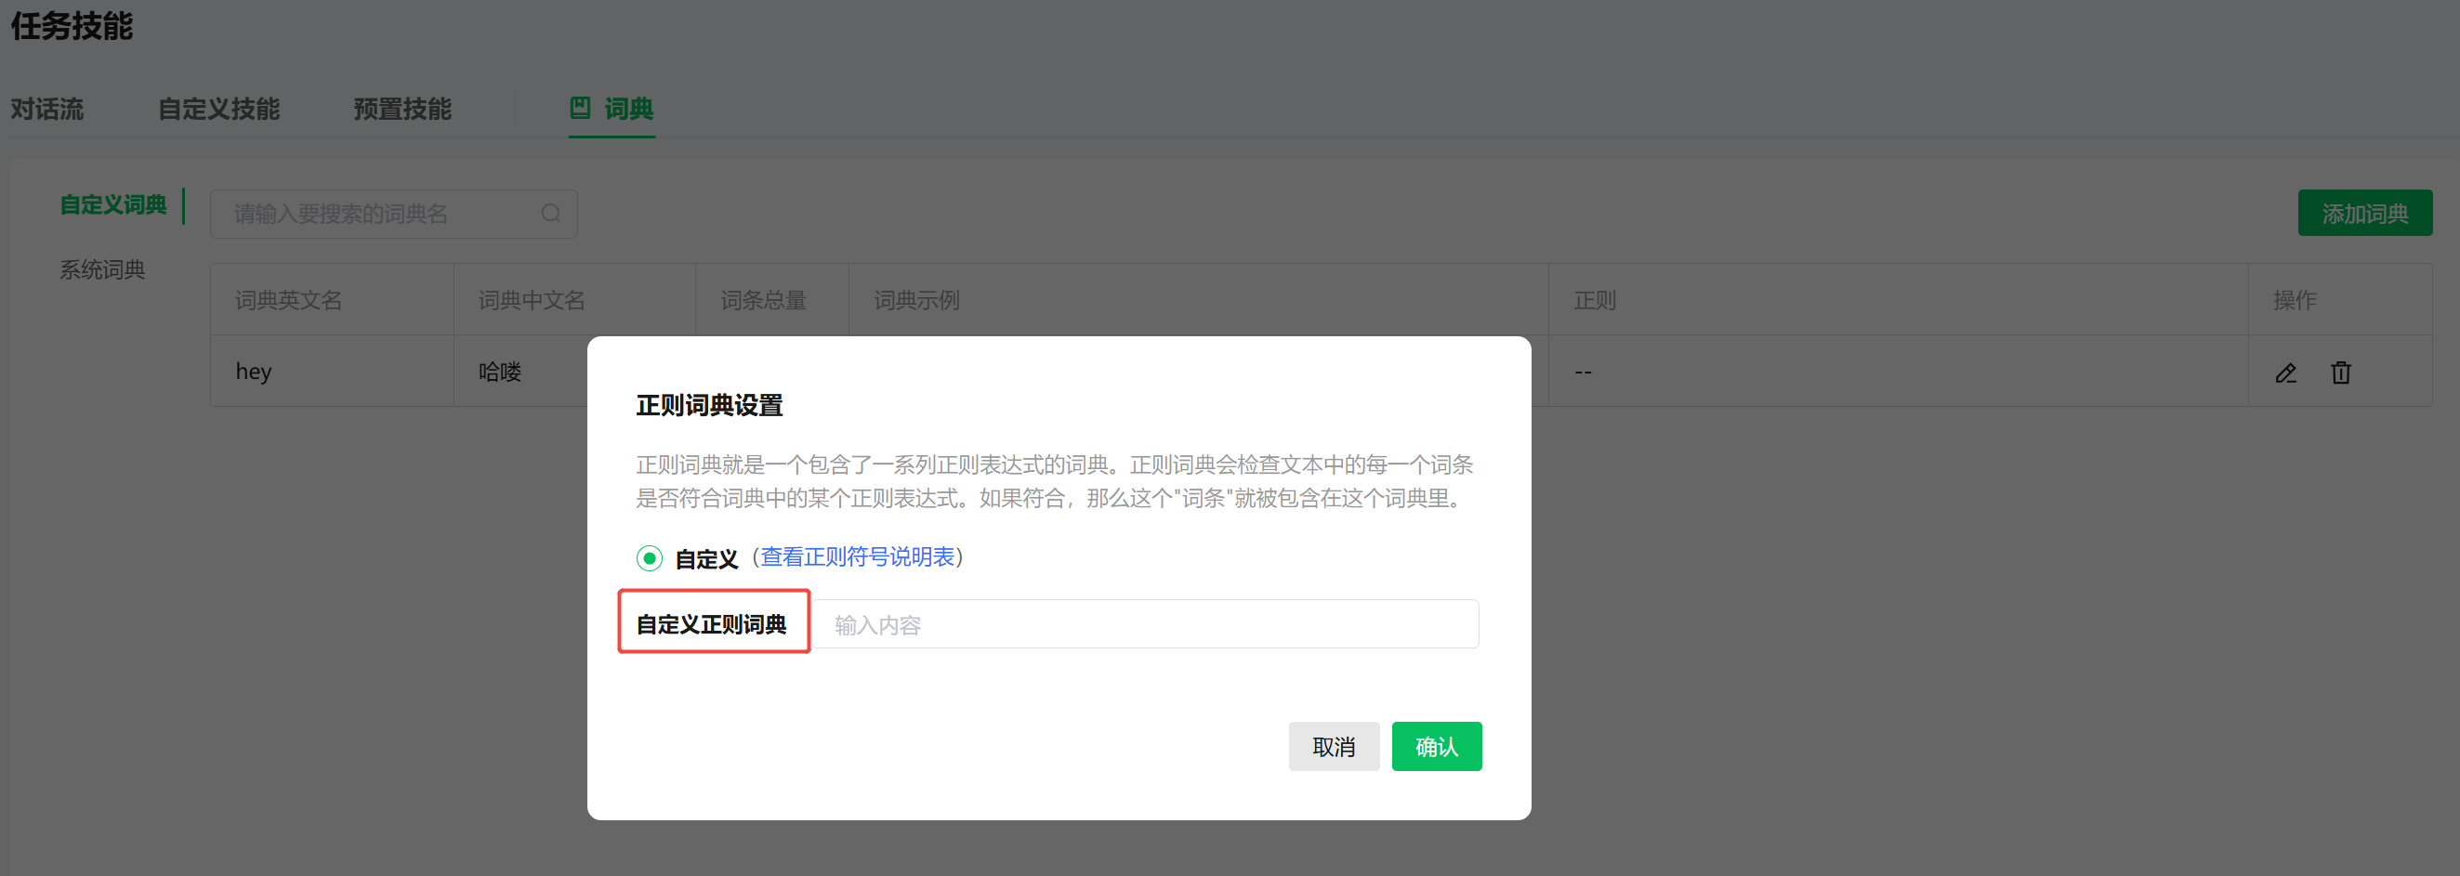Click the search magnifier icon in dictionary search
This screenshot has height=876, width=2460.
tap(549, 213)
